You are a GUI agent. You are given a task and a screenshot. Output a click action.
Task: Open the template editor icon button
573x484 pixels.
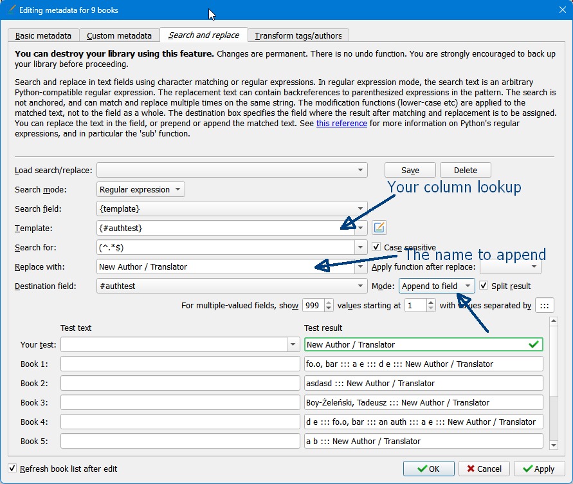tap(379, 227)
